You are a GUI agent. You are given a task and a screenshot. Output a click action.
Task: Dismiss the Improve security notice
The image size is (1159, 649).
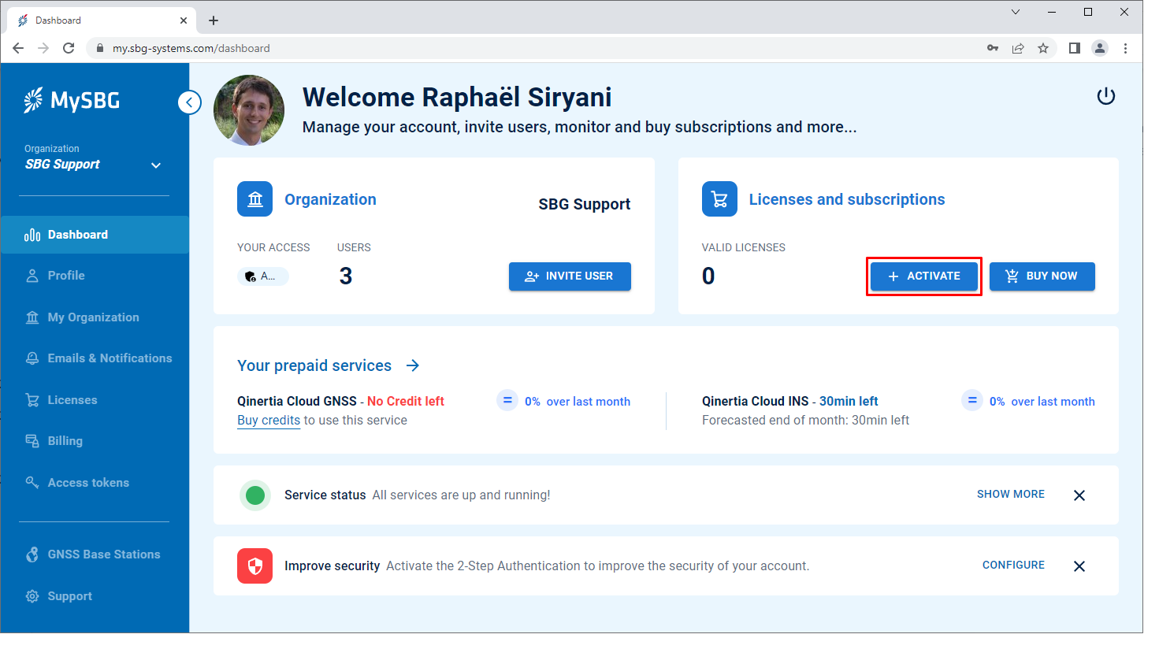click(x=1079, y=566)
